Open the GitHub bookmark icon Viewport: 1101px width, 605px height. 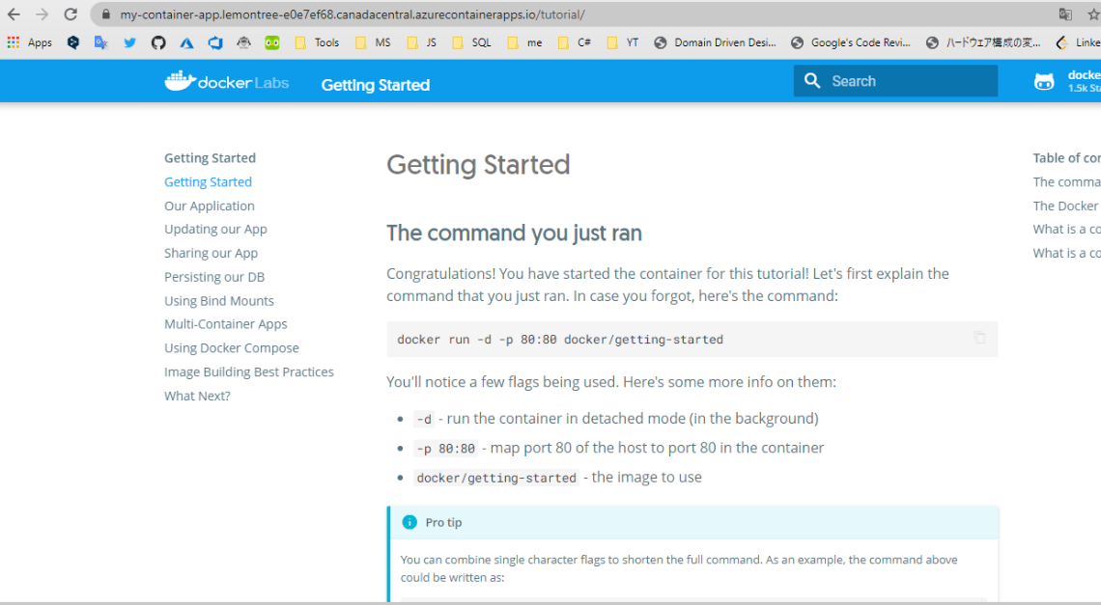tap(158, 42)
